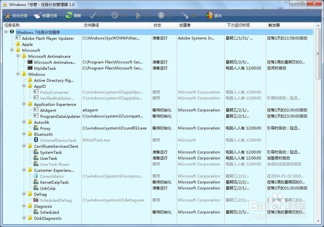Sort by the 触发器 column header
The image size is (324, 227).
tap(290, 25)
